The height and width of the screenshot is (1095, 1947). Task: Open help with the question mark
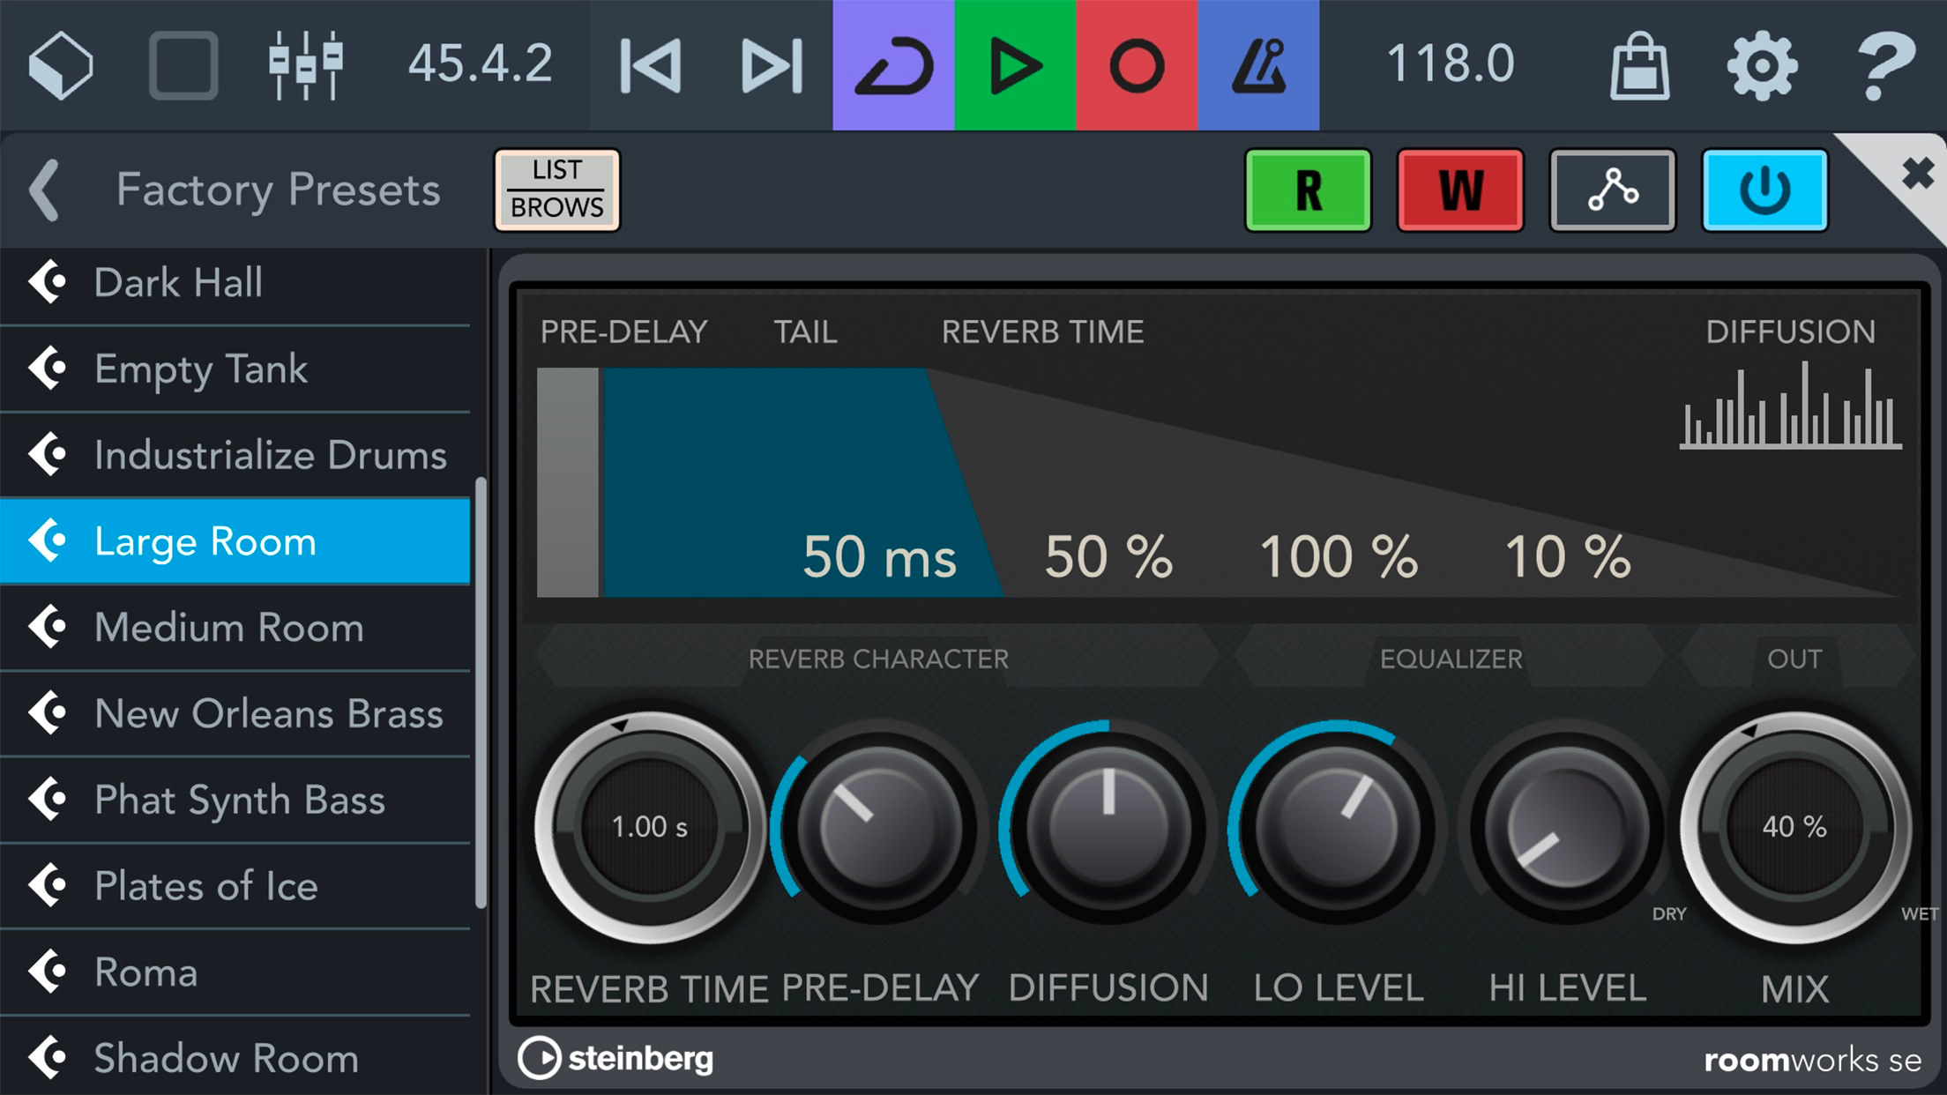1885,64
